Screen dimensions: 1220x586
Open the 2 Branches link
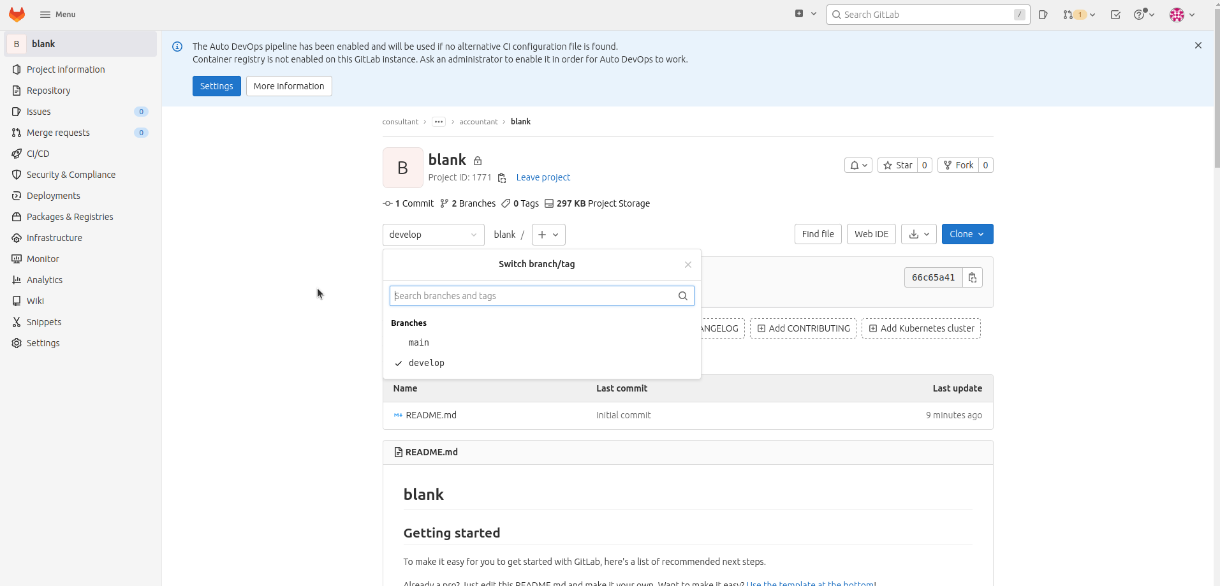coord(467,203)
